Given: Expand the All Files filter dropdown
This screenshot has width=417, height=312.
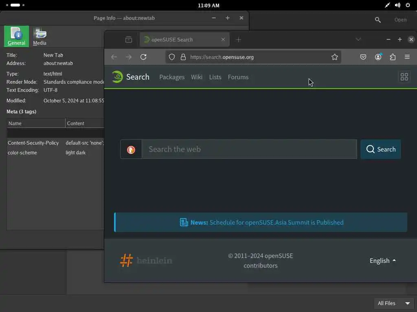Looking at the screenshot, I should 394,303.
